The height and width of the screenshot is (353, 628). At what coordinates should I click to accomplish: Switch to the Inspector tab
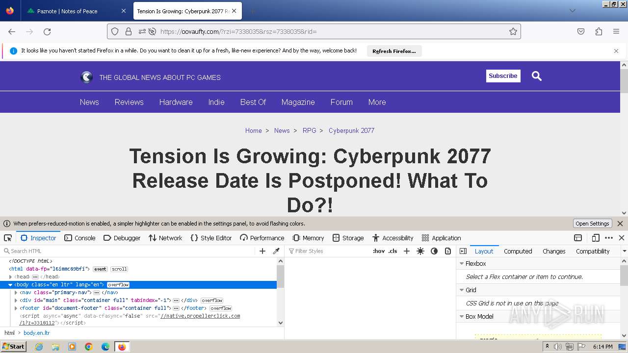point(38,238)
